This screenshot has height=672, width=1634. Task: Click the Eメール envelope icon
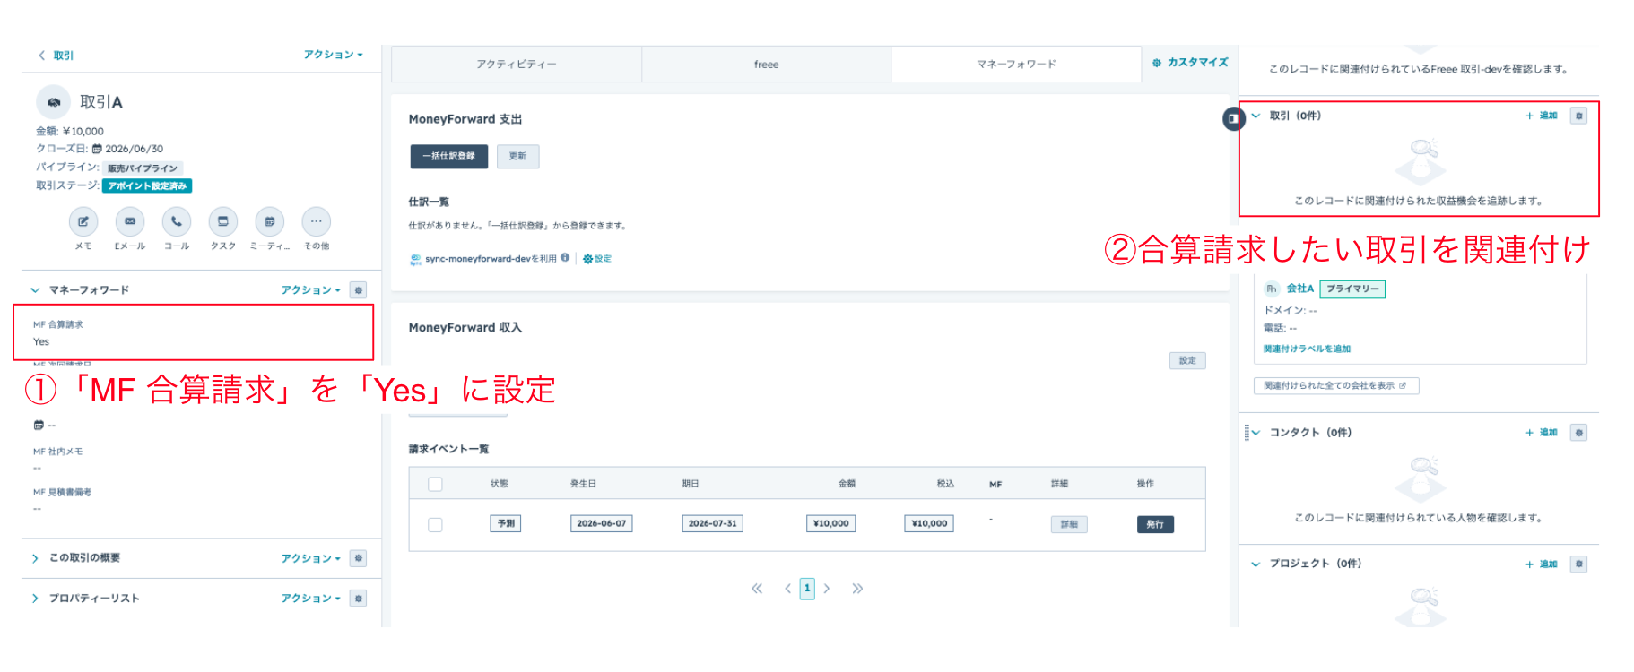[x=130, y=221]
